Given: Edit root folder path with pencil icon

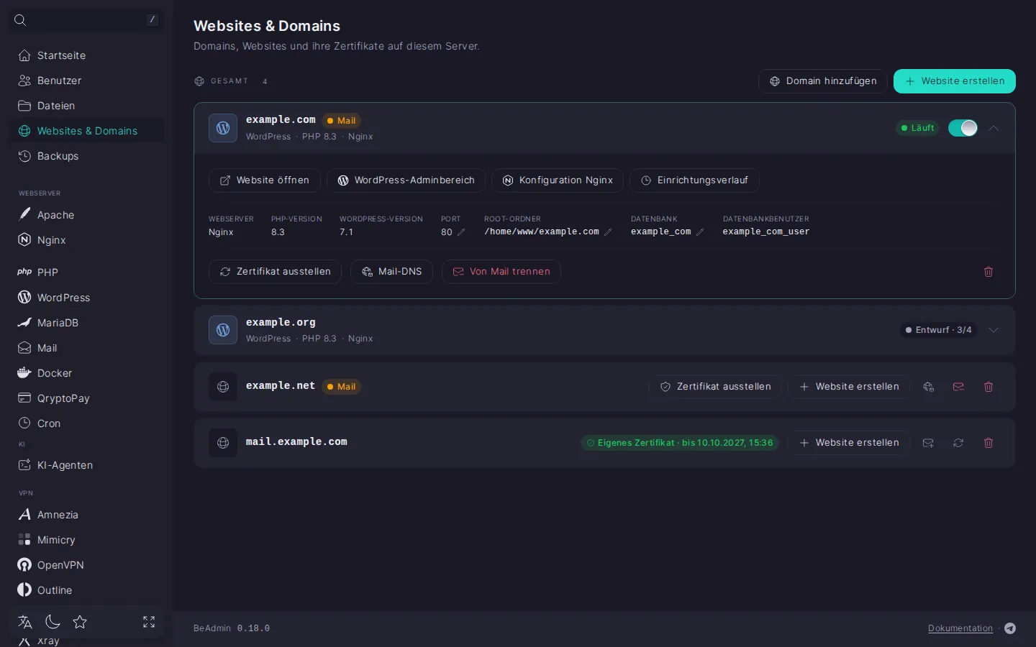Looking at the screenshot, I should (x=608, y=232).
